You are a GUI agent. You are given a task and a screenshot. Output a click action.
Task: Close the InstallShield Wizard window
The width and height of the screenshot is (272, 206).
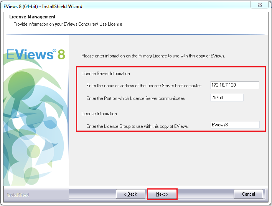[260, 5]
